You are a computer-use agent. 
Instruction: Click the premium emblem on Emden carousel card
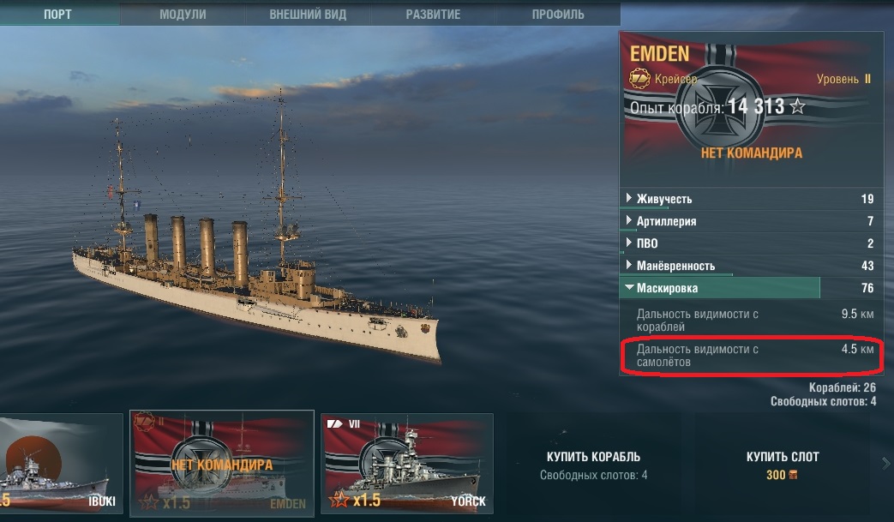pos(144,423)
